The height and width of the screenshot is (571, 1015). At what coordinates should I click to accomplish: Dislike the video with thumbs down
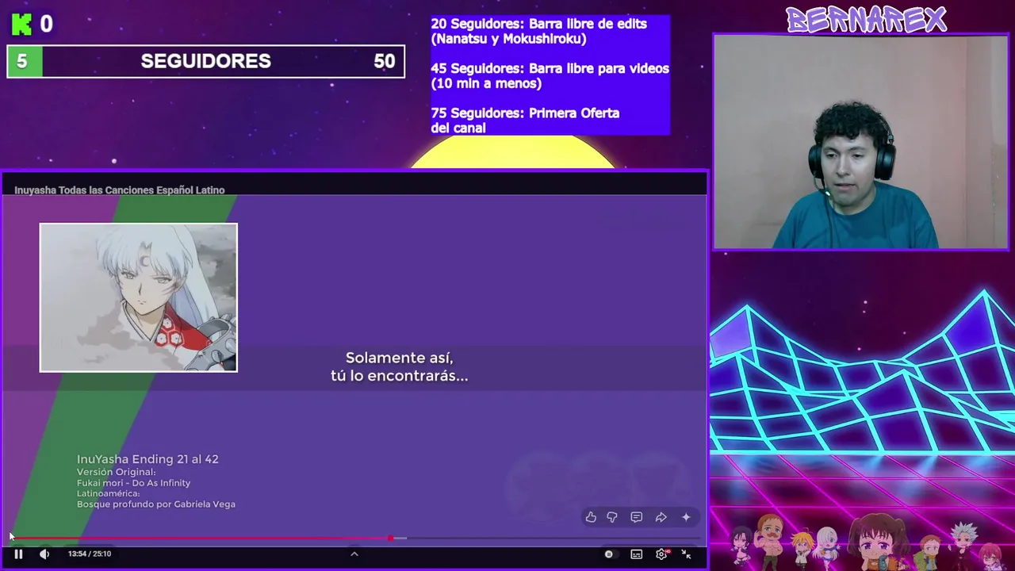pos(612,517)
